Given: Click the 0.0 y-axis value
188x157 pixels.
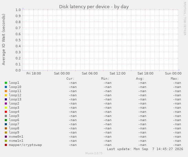Looking at the screenshot, I should click(18, 70).
